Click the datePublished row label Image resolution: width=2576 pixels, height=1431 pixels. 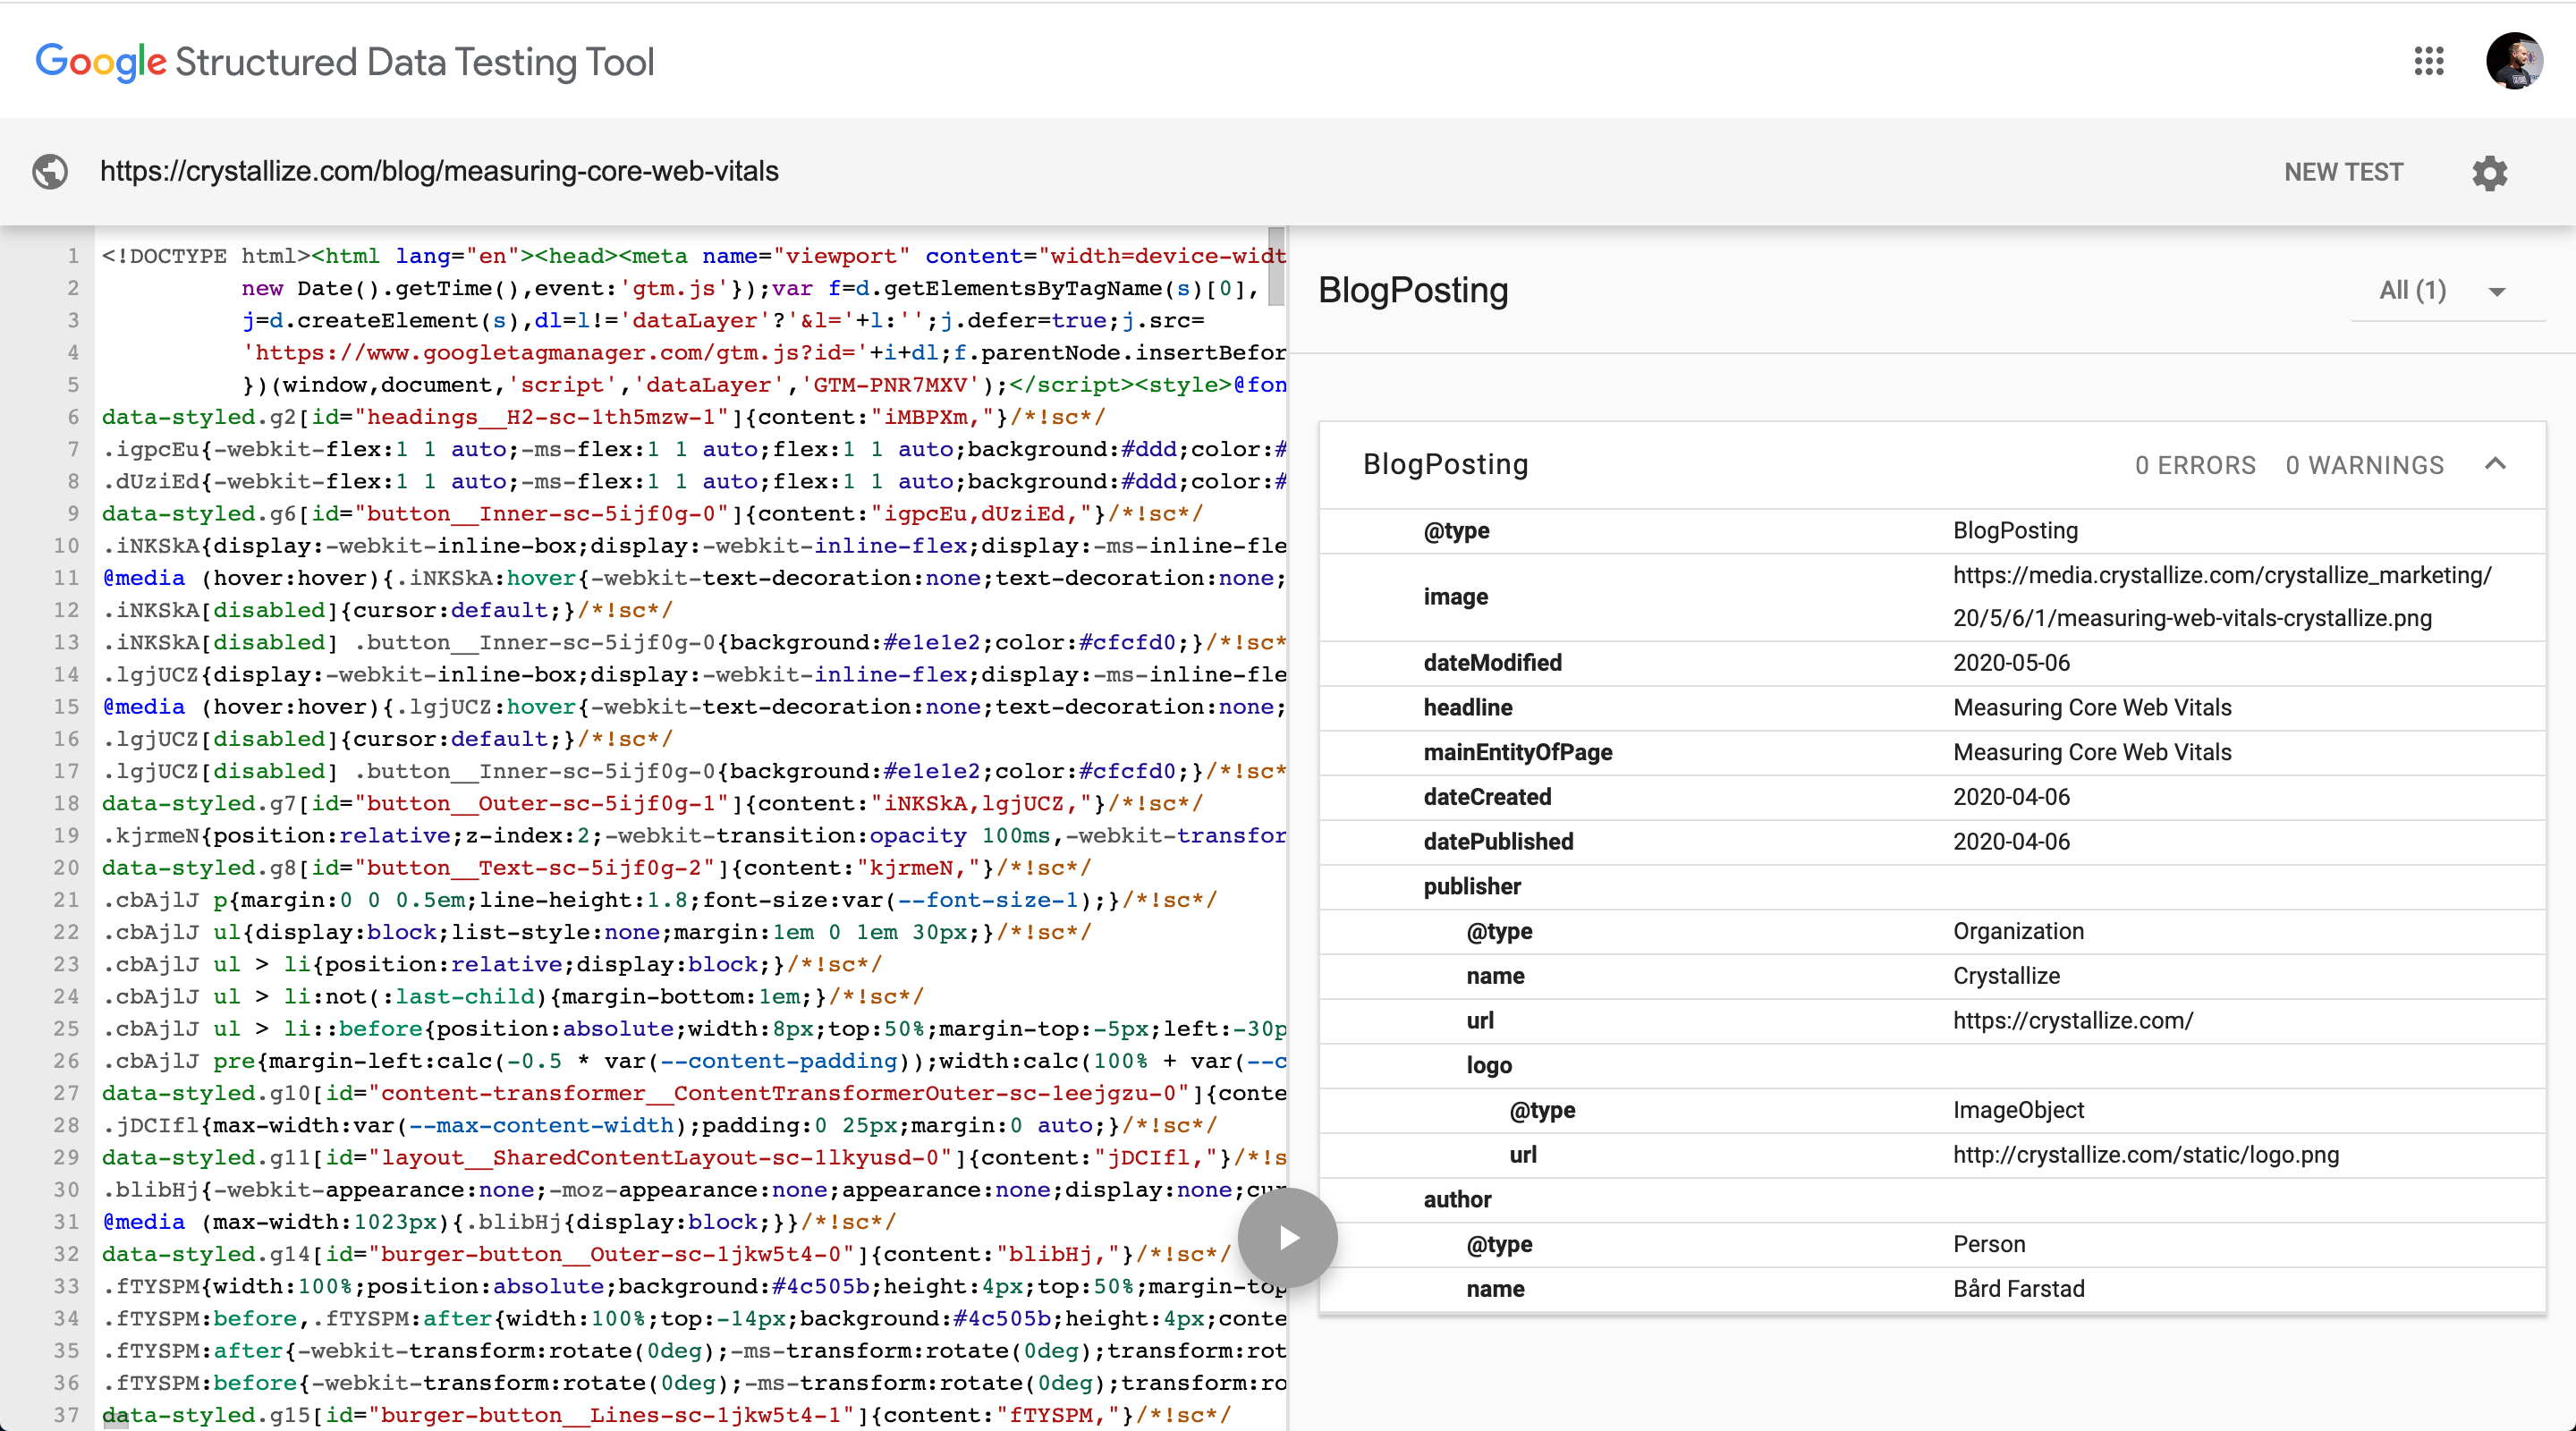tap(1498, 842)
